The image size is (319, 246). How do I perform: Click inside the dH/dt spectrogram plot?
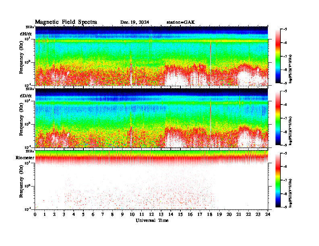point(151,56)
